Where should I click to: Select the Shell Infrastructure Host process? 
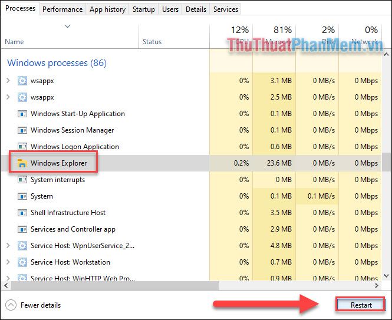tap(192, 213)
